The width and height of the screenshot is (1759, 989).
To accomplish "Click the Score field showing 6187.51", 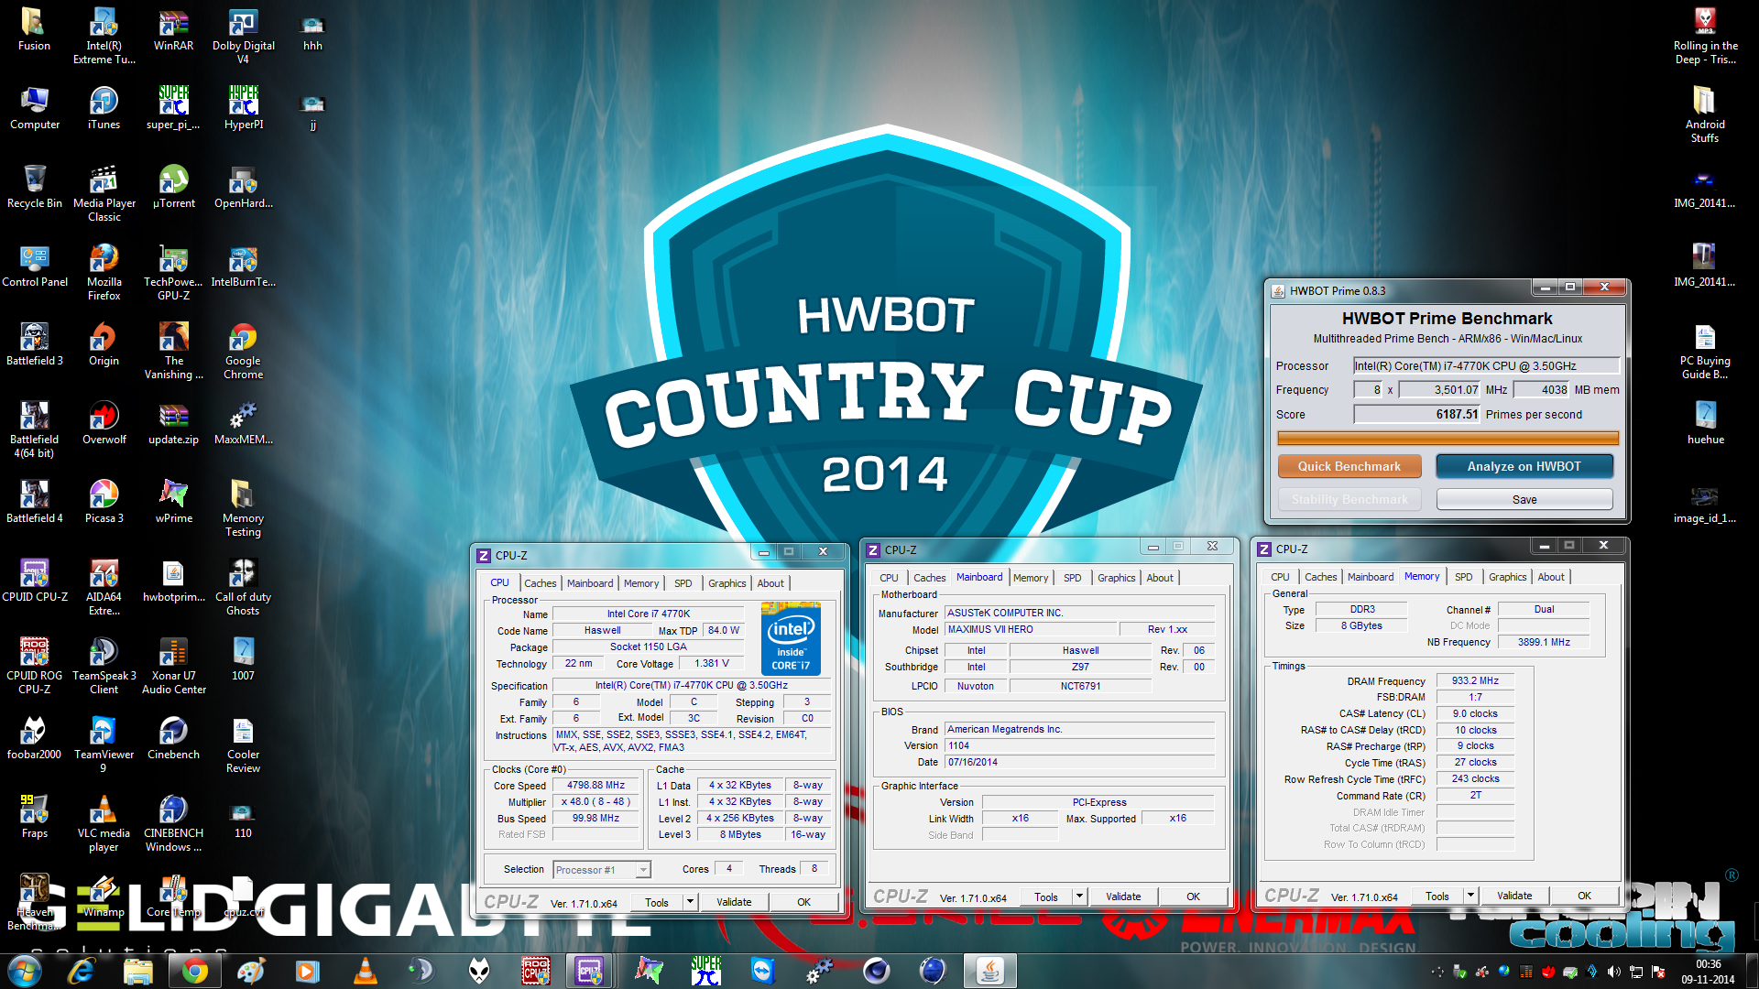I will 1417,414.
